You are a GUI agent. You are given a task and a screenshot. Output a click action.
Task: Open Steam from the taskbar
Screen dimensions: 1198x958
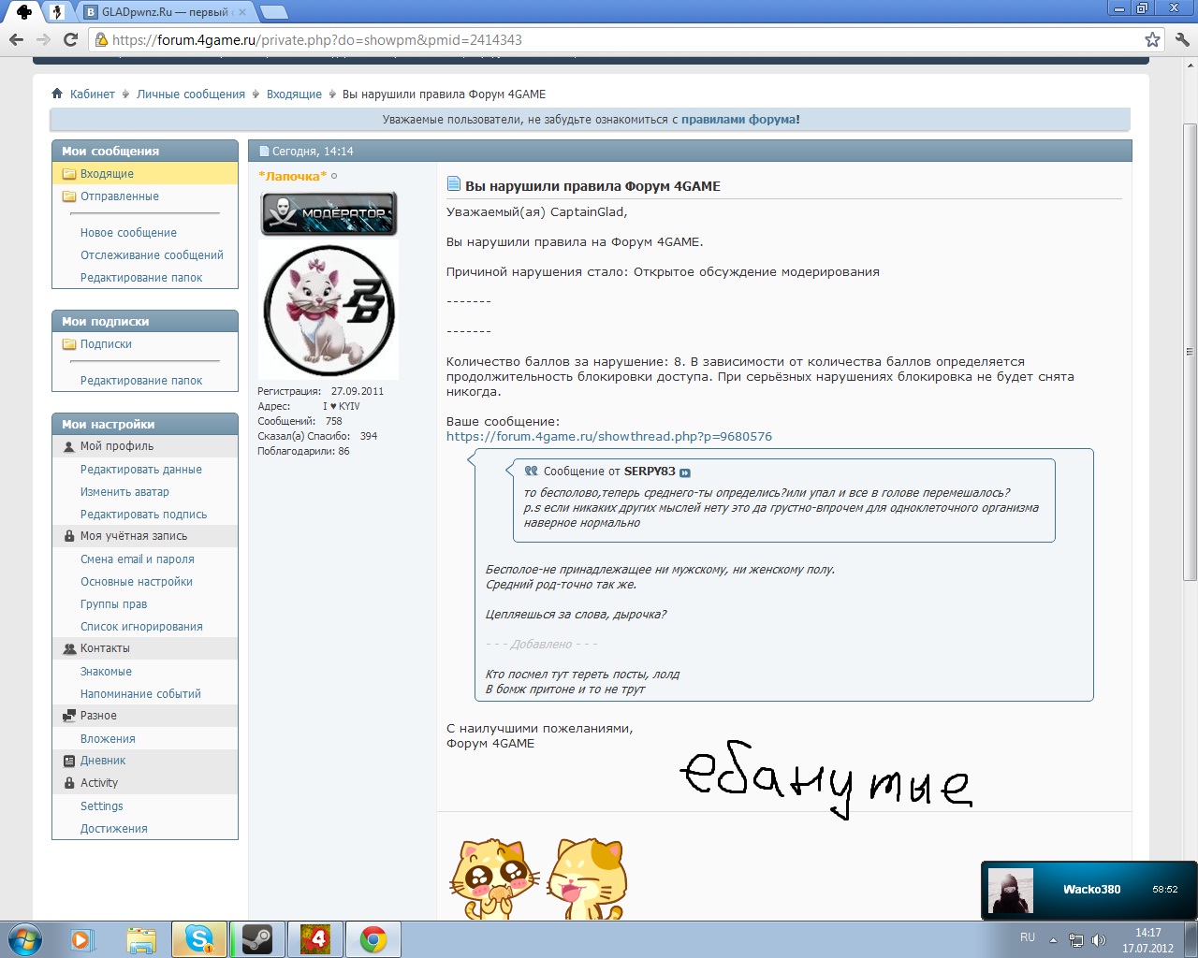[x=256, y=938]
